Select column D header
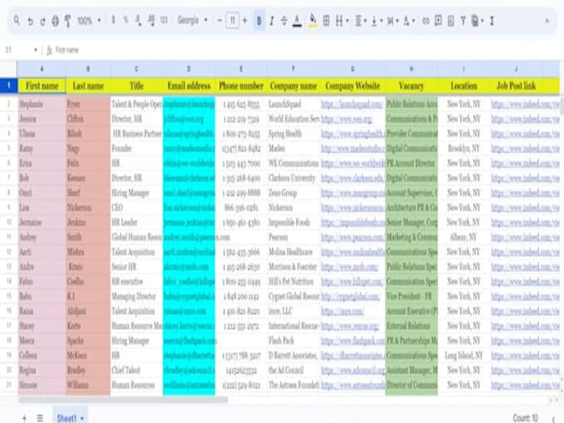Screen dimensions: 564x423 (188, 69)
